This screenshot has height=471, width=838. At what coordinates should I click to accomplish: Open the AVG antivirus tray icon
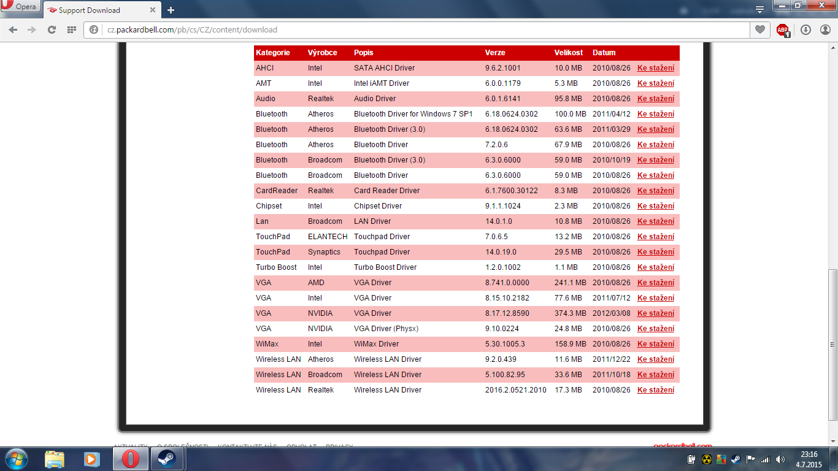721,459
